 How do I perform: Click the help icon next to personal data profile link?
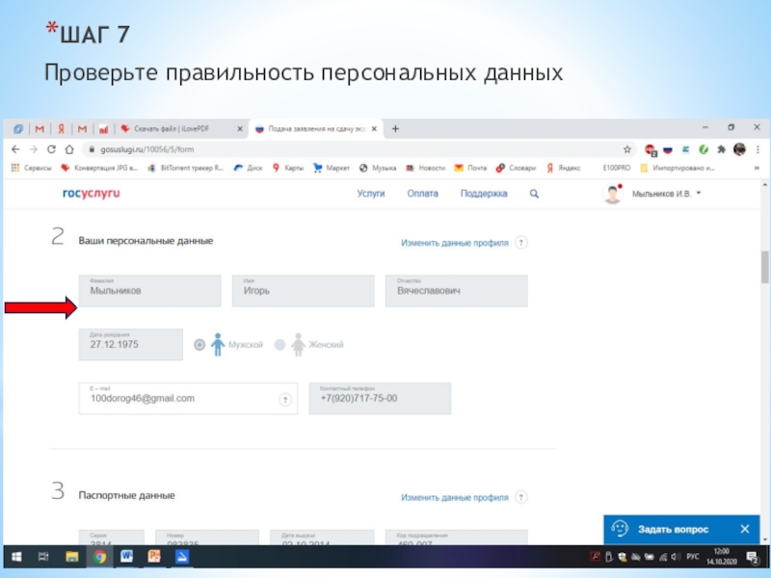521,243
